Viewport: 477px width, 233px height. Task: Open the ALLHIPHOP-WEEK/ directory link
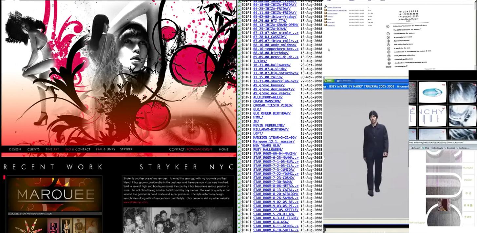268,97
